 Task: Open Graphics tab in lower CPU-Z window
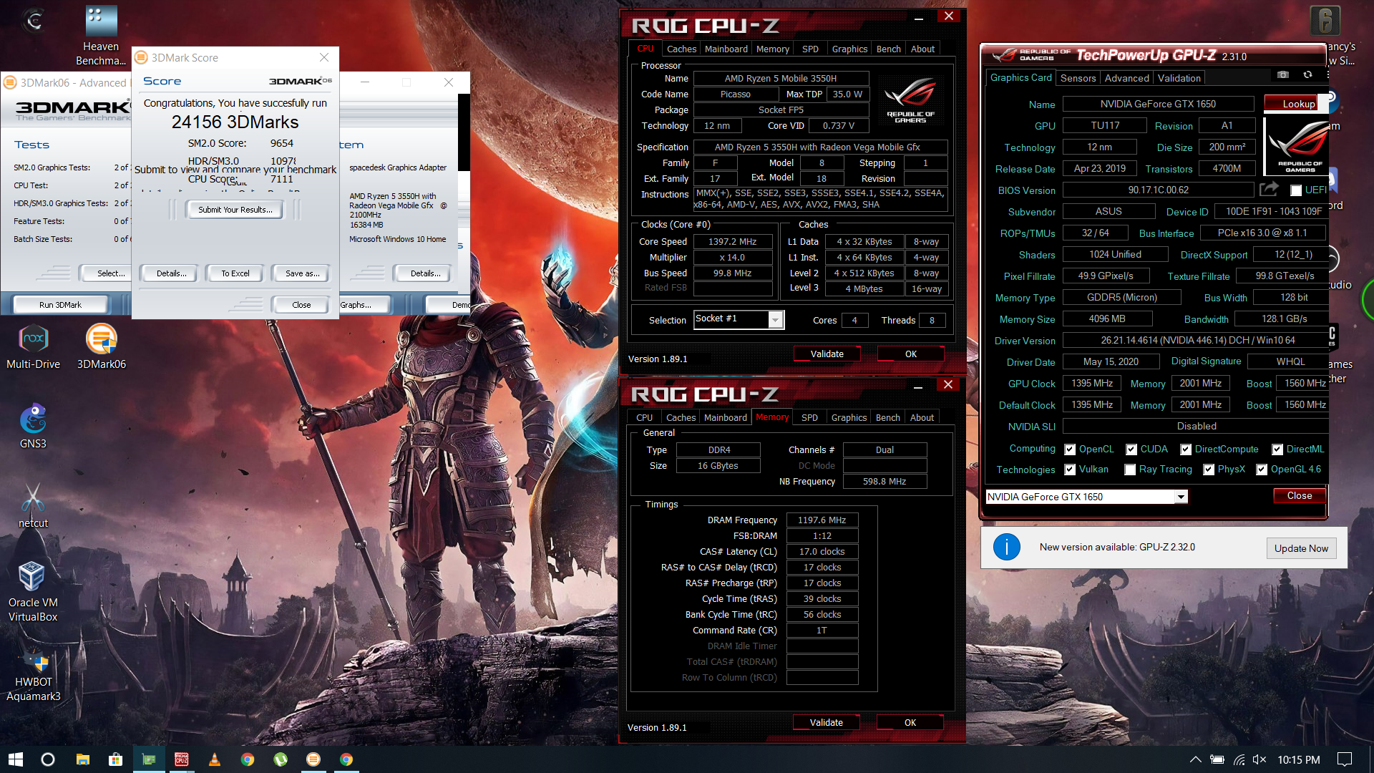[x=849, y=417]
